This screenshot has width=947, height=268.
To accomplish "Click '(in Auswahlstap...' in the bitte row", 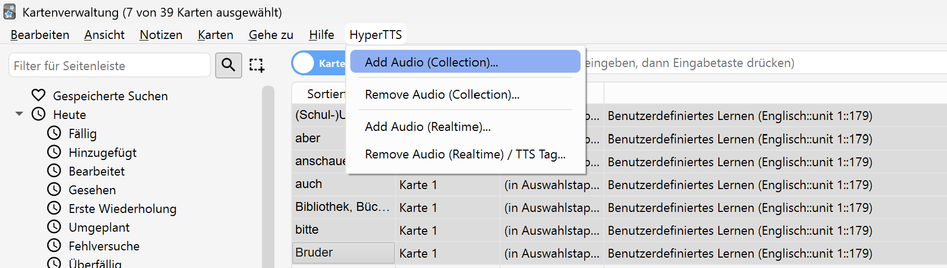I will pos(551,231).
